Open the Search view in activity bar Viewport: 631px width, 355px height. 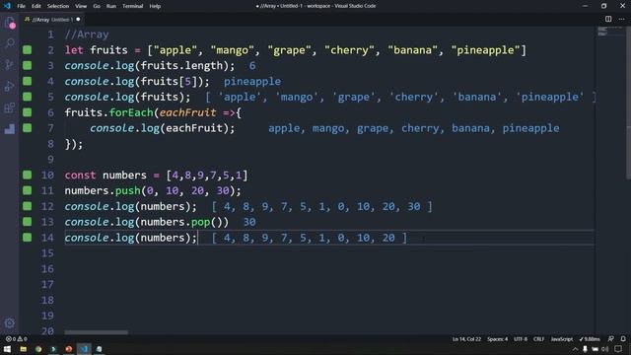point(10,43)
